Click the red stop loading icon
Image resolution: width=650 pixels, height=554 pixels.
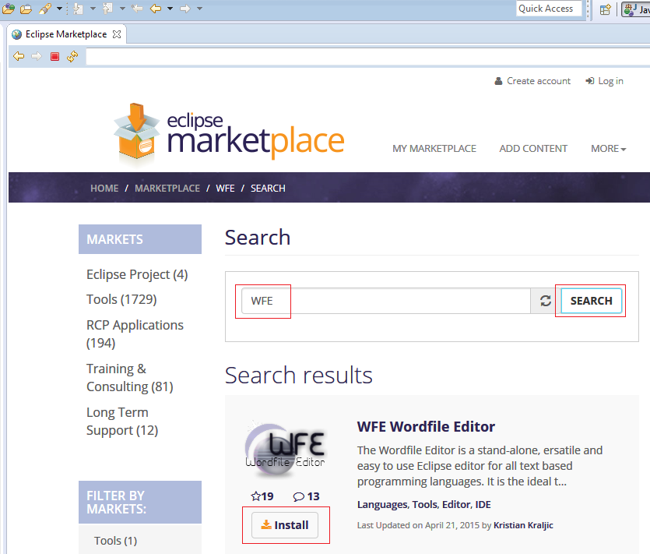point(54,56)
